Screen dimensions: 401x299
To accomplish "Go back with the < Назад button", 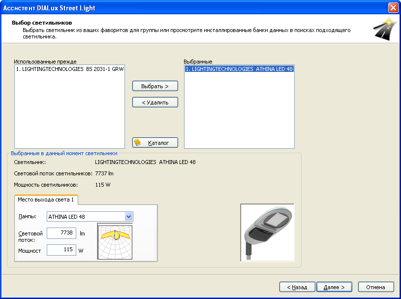I will click(x=297, y=287).
